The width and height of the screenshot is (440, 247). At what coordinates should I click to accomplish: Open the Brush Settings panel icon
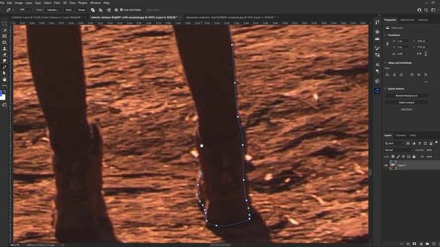[x=377, y=49]
